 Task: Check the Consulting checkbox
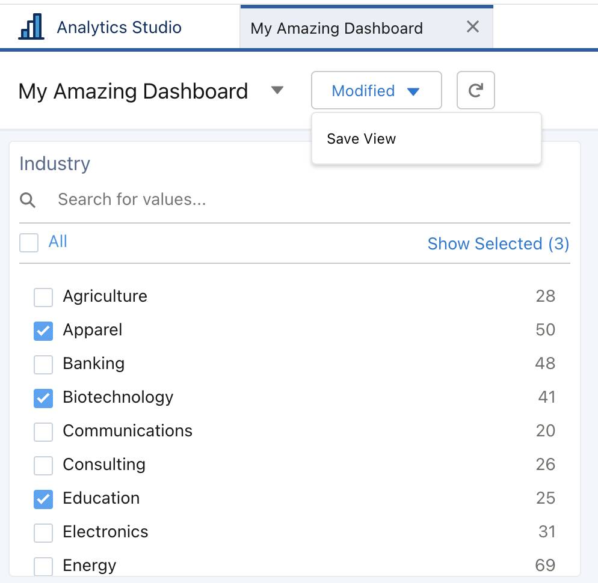pyautogui.click(x=43, y=464)
